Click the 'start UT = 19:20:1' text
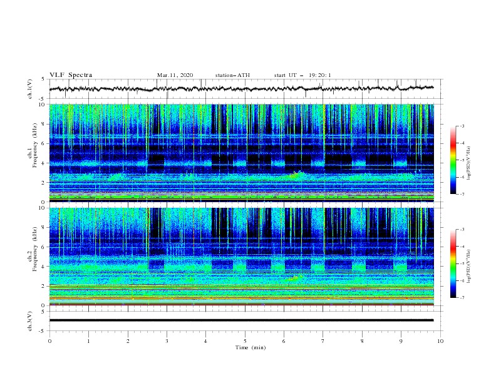496x383 pixels. click(302, 75)
